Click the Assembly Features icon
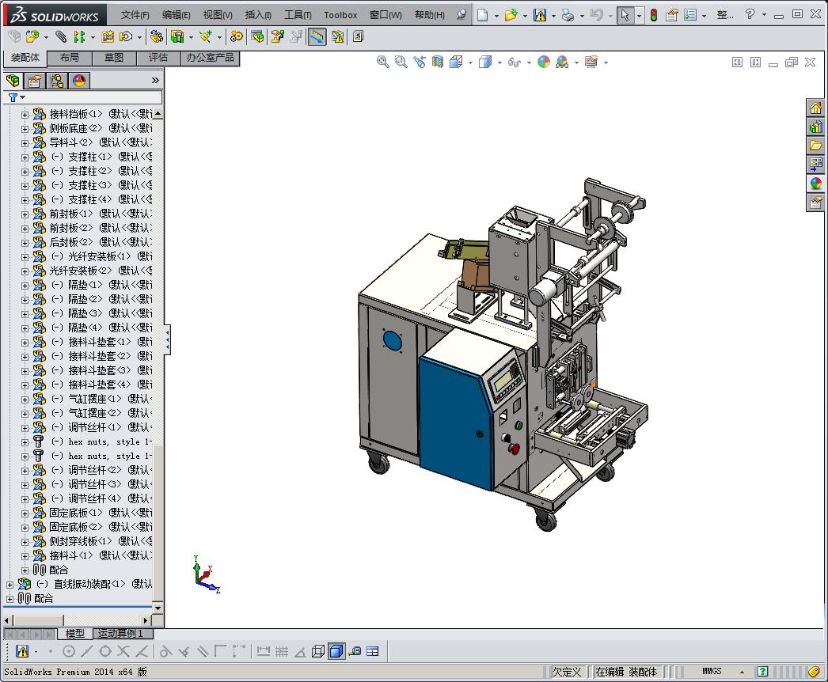Viewport: 828px width, 682px height. pyautogui.click(x=178, y=36)
